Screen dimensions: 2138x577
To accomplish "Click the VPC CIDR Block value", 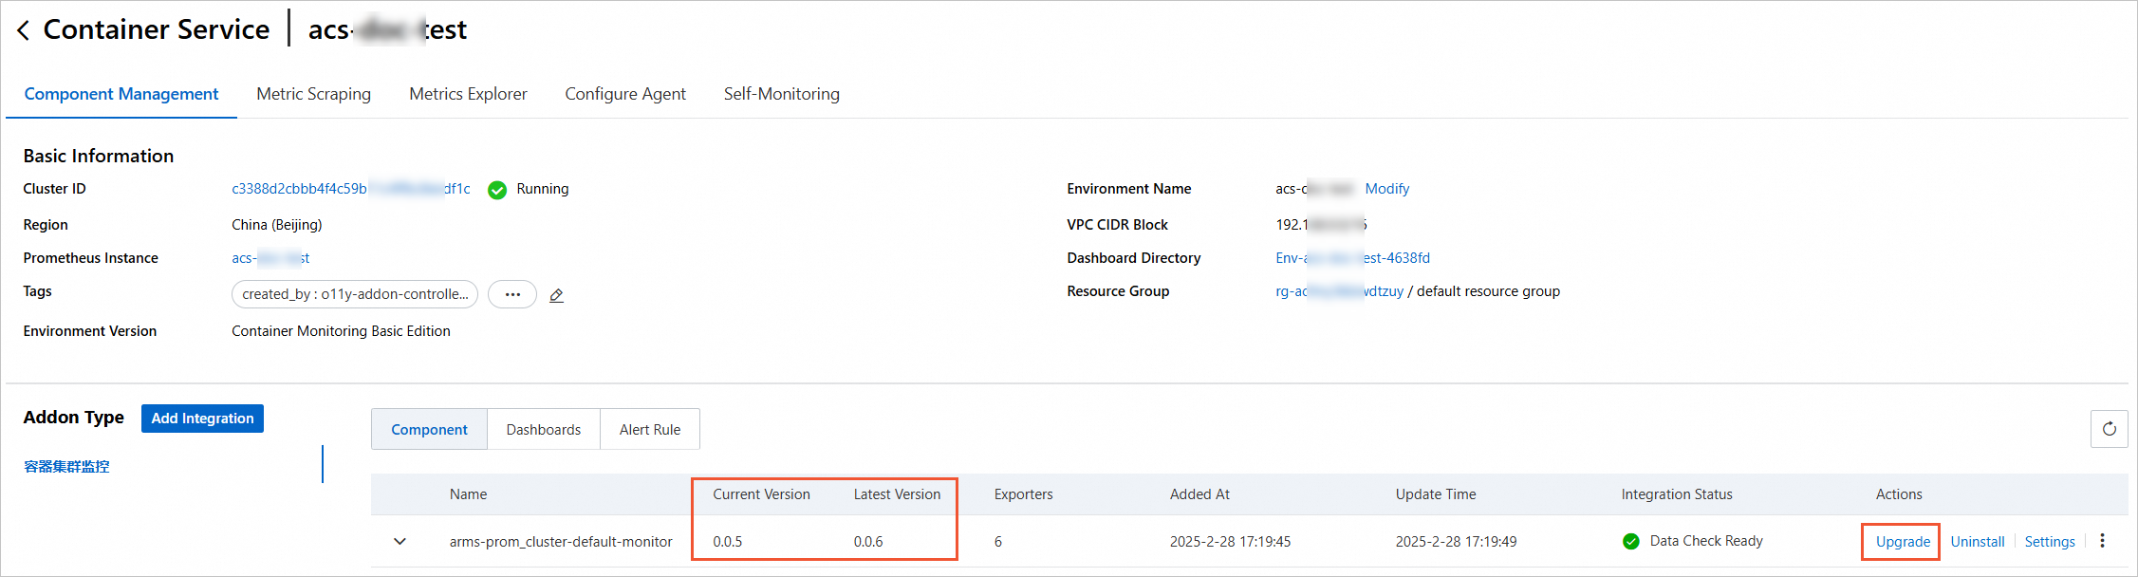I will point(1321,225).
